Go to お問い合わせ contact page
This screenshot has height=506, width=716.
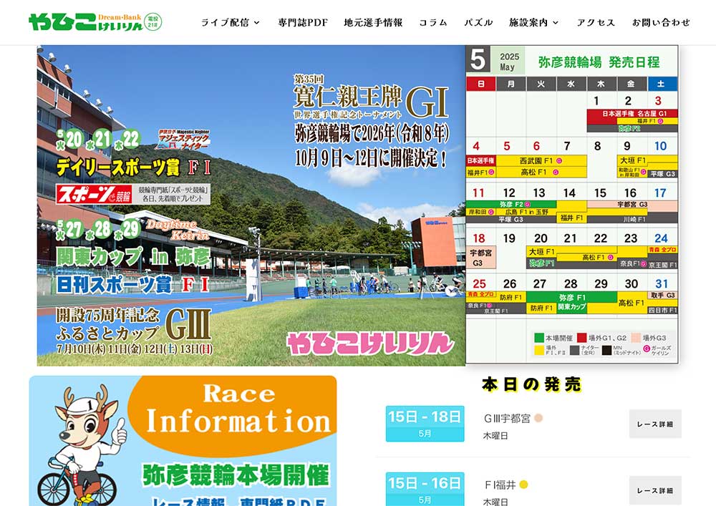(661, 22)
